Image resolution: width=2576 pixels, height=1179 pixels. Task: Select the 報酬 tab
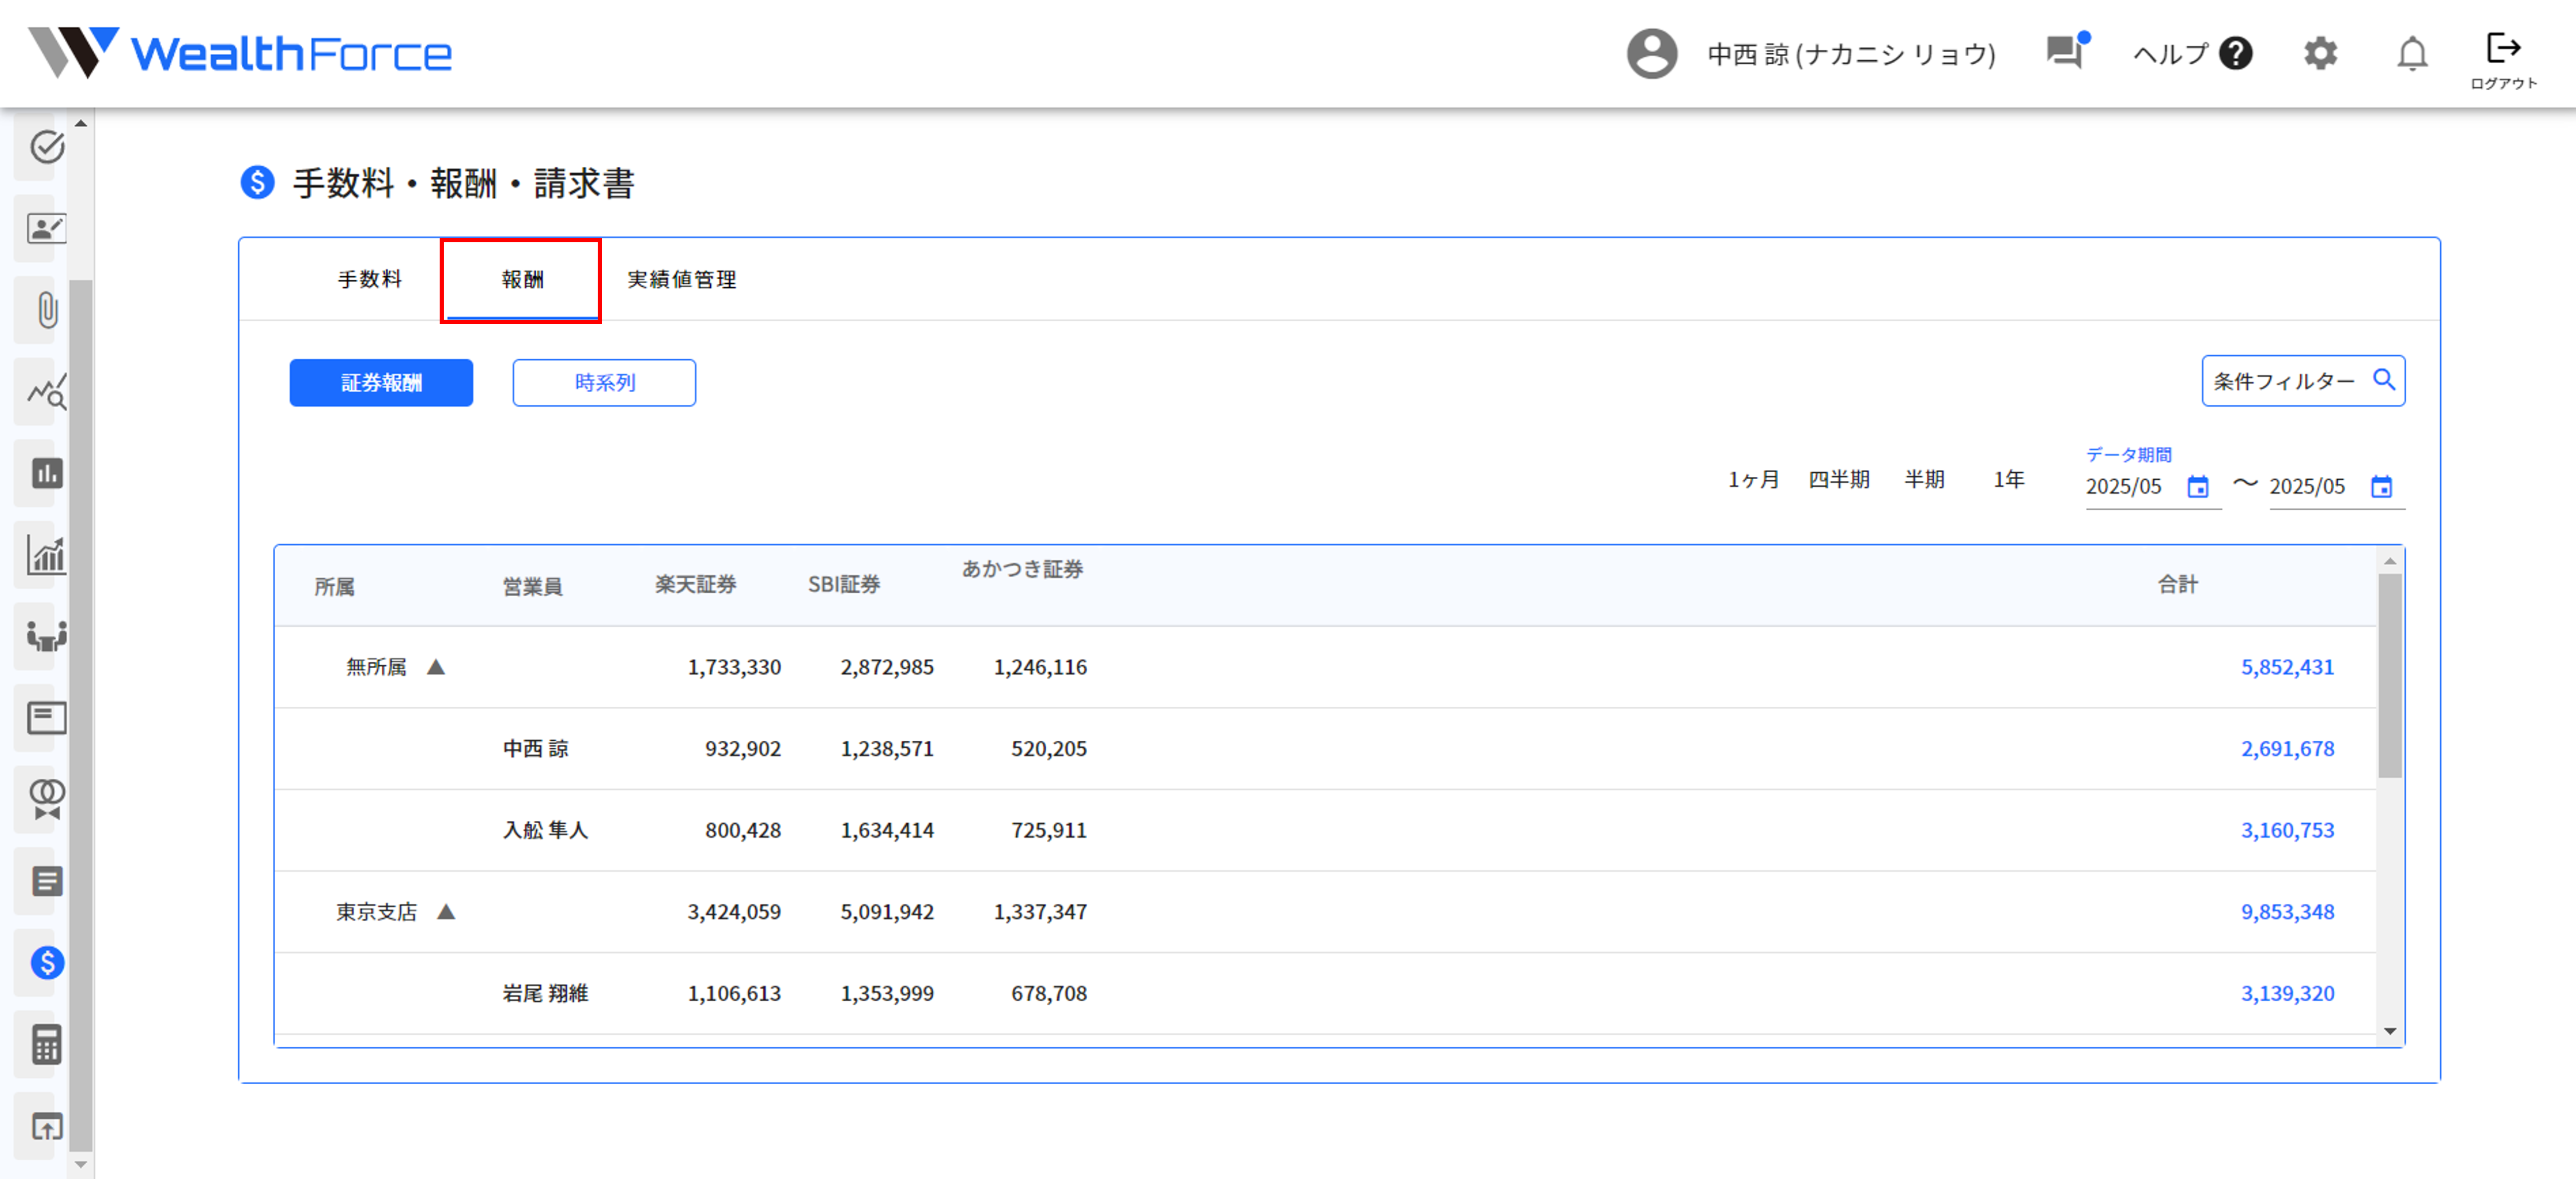click(522, 280)
